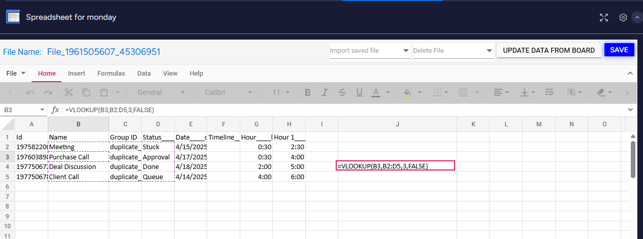Screen dimensions: 643x239
Task: Click the 4/18/2025 date cell
Action: 191,166
